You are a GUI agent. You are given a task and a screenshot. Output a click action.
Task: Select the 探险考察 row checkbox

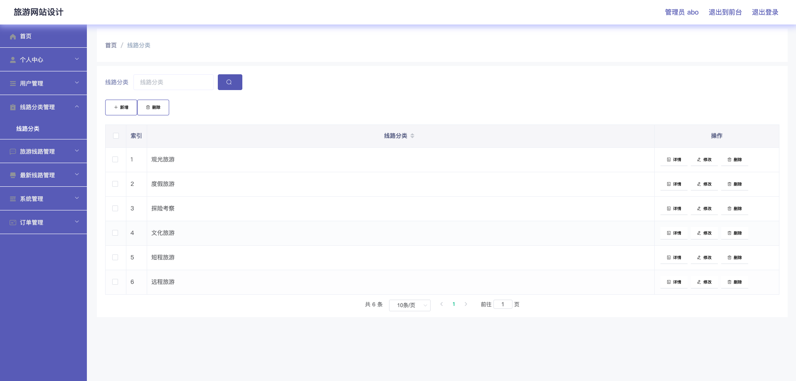115,208
